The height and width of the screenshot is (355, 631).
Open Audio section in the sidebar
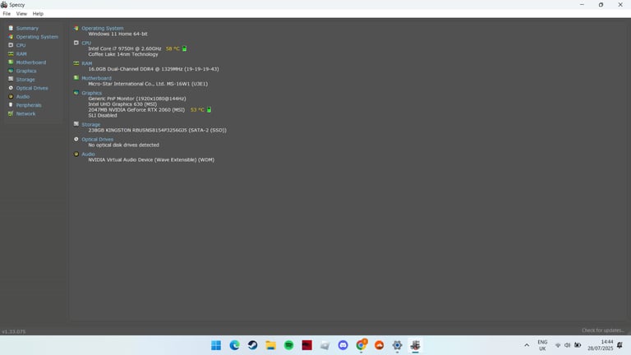pyautogui.click(x=23, y=97)
